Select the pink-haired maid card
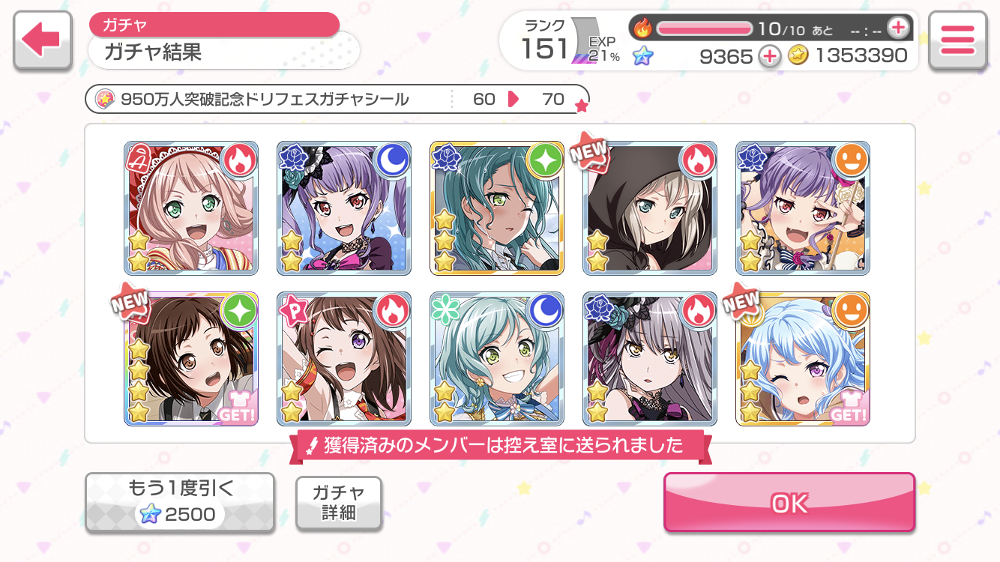The image size is (1000, 562). tap(191, 208)
